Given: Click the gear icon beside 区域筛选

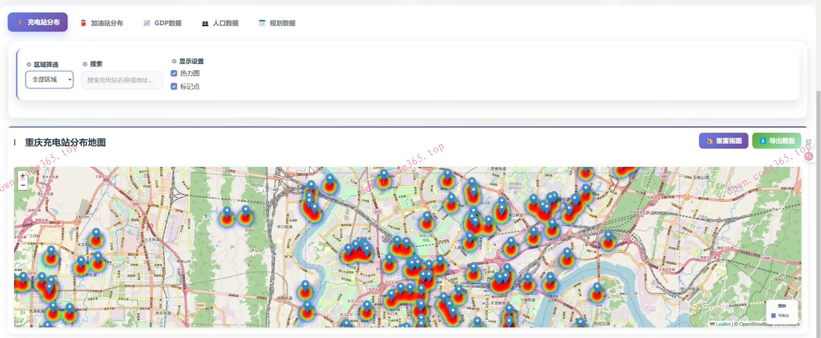Looking at the screenshot, I should point(29,64).
